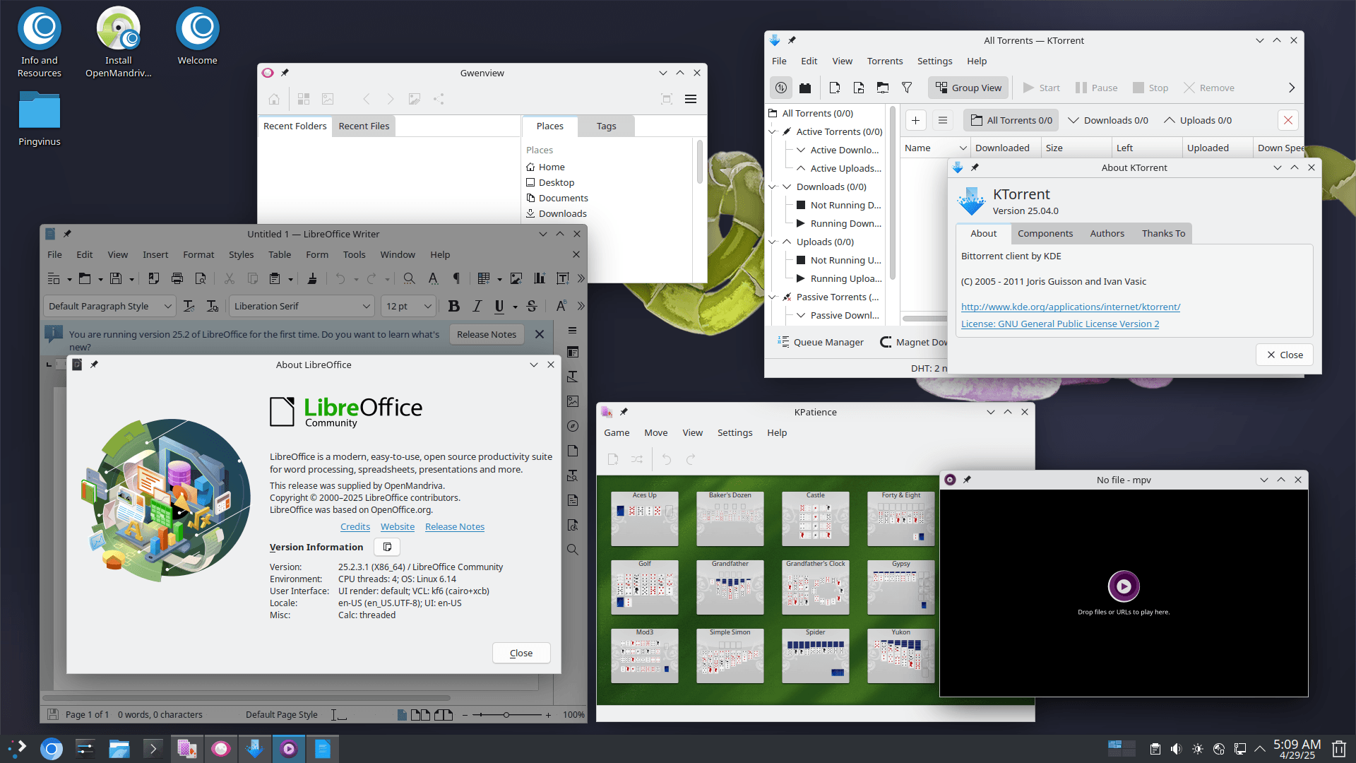Toggle two-page view in Writer status bar

click(421, 715)
